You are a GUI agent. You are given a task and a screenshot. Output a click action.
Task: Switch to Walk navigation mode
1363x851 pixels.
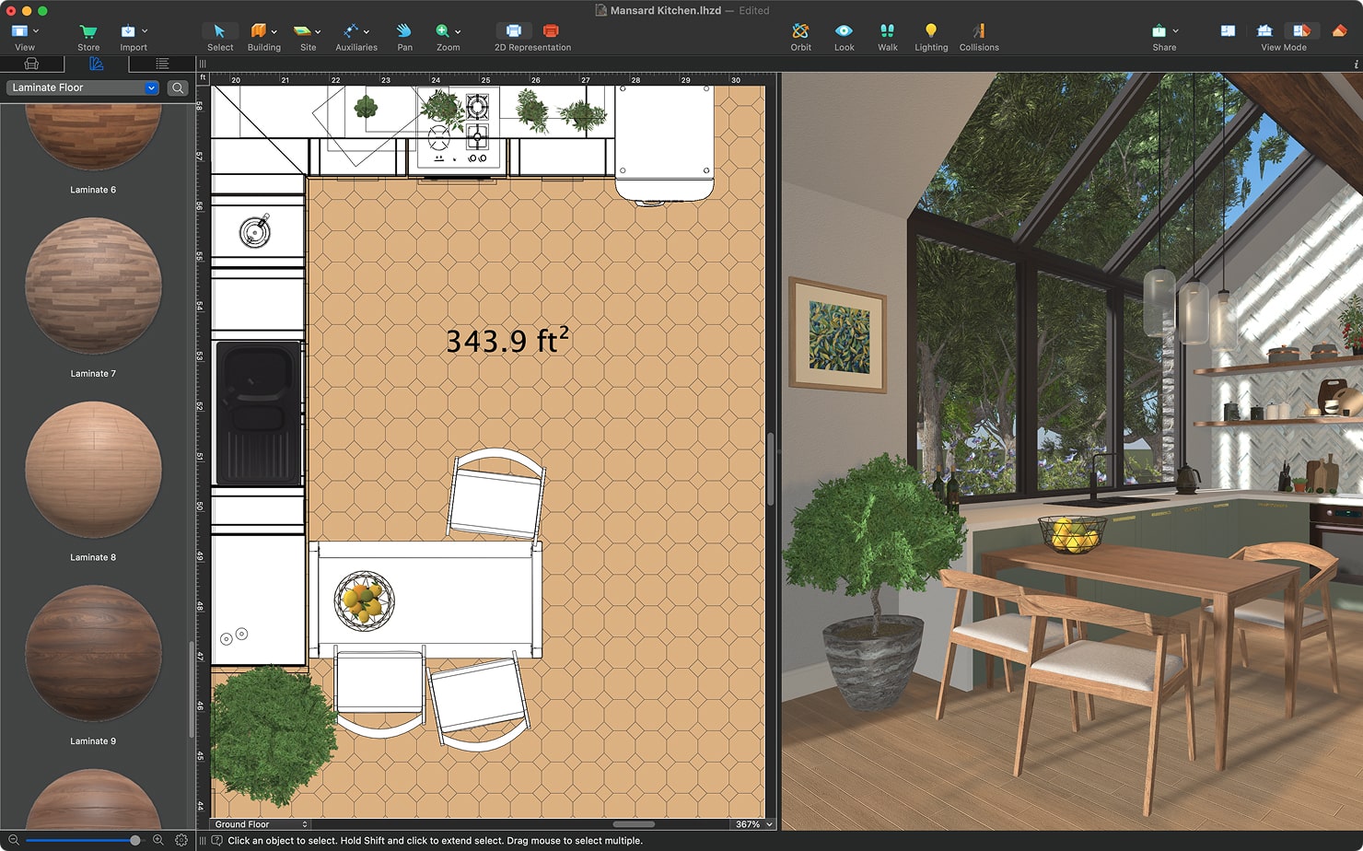[x=887, y=31]
